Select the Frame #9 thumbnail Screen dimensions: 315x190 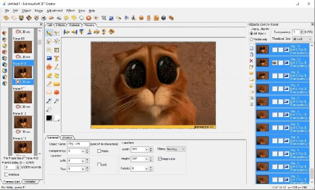(23, 47)
